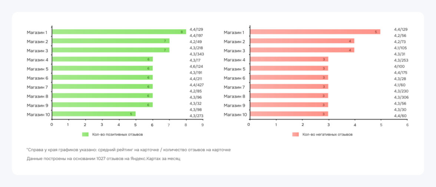Click green legend swatch for positive reviews
436x187 pixels.
click(85, 134)
